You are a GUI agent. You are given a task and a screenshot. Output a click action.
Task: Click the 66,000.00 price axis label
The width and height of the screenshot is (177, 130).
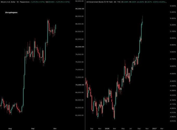[x=79, y=100]
